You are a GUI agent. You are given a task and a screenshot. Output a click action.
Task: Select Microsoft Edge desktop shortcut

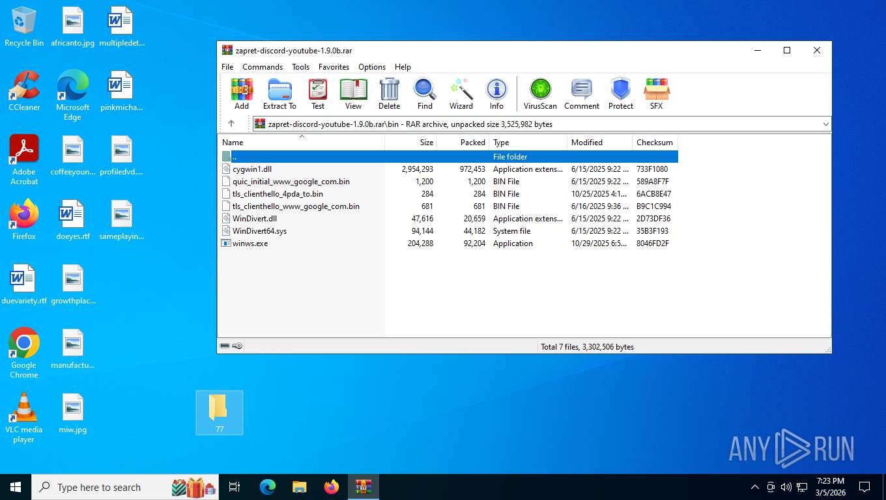[x=72, y=96]
